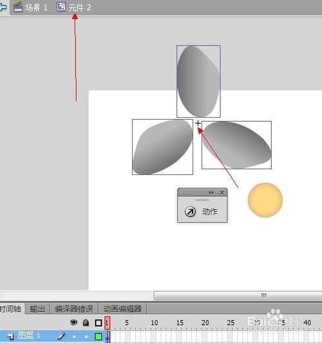The image size is (322, 343).
Task: Click the pencil icon on 图层 1
Action: pos(62,336)
